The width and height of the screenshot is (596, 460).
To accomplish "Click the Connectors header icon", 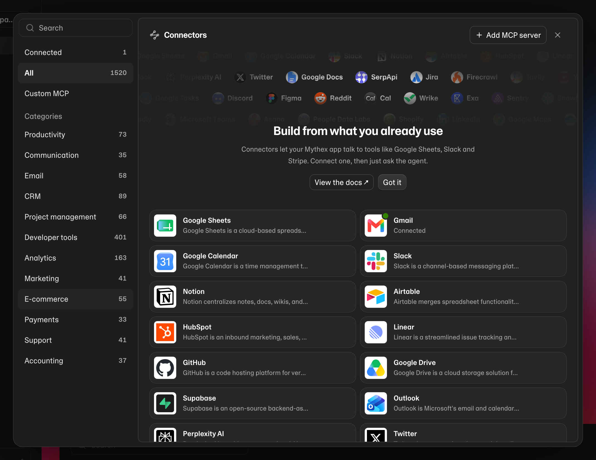I will [x=155, y=35].
